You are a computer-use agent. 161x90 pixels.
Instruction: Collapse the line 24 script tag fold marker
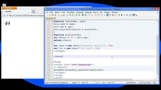(x=53, y=64)
